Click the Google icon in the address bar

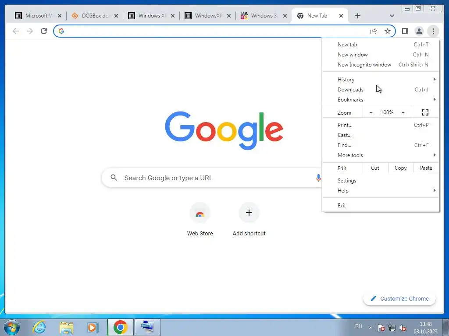pos(61,31)
